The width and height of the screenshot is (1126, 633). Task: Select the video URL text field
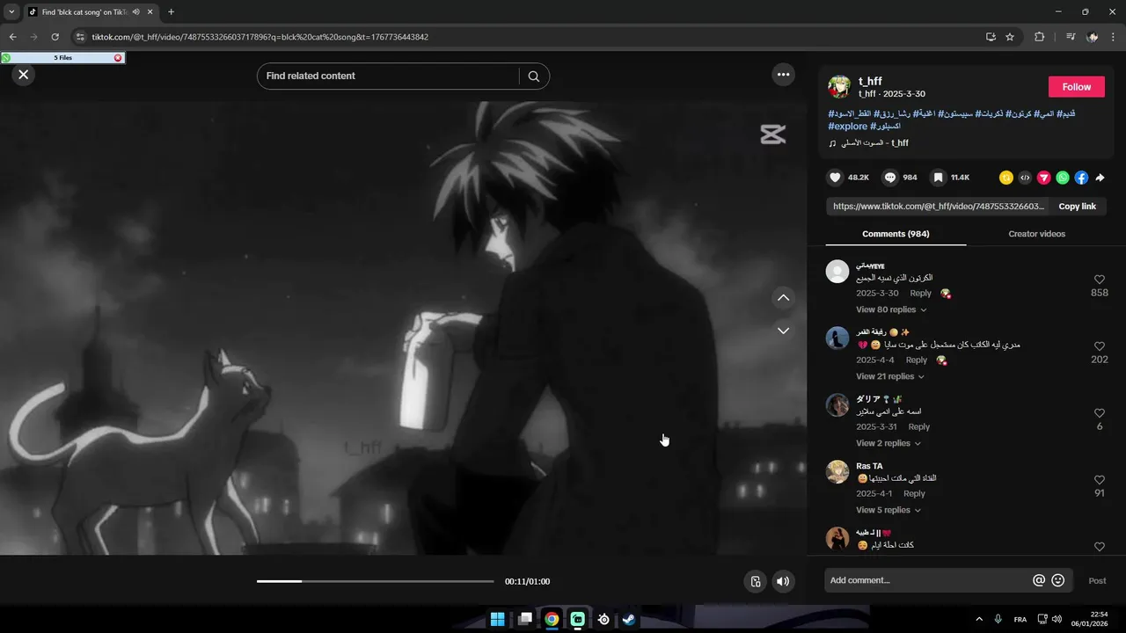click(x=938, y=207)
